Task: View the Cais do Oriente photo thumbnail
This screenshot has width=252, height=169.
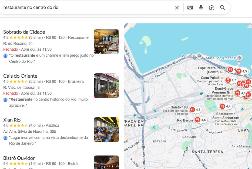Action: click(106, 86)
